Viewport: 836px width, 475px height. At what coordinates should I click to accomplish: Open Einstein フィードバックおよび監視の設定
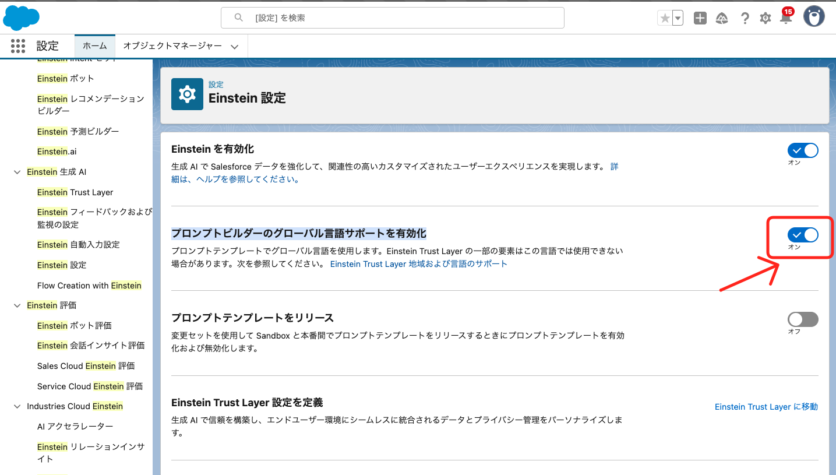tap(94, 218)
